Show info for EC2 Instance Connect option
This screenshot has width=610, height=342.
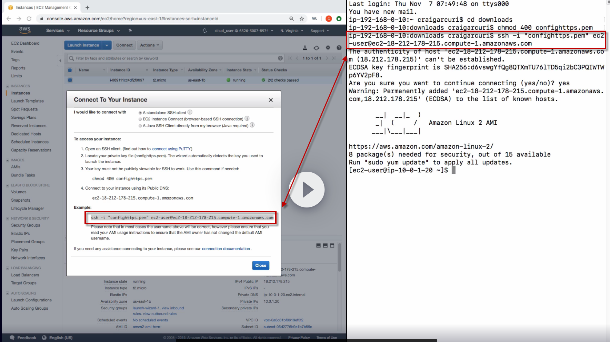coord(247,119)
